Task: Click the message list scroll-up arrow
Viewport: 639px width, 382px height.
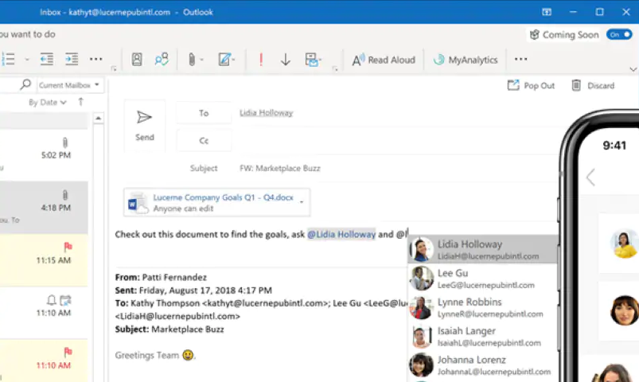Action: coord(98,119)
